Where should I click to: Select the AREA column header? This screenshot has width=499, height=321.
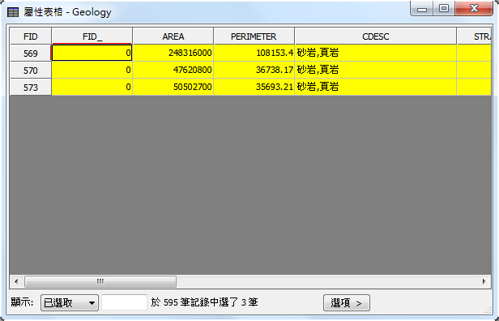pos(173,36)
